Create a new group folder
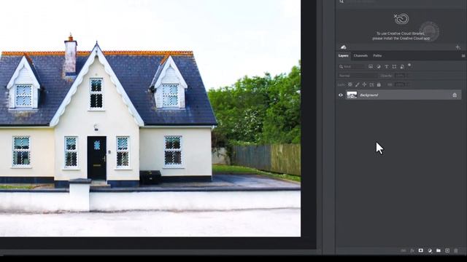 [439, 250]
